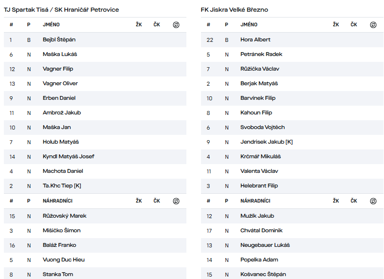The width and height of the screenshot is (384, 279).
Task: Open Jendrisek Jakub [K] player entry
Action: tap(266, 142)
